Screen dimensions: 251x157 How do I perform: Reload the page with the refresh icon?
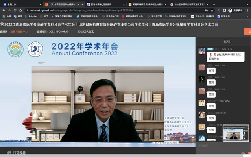point(15,10)
